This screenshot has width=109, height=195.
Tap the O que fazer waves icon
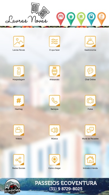pos(54,41)
